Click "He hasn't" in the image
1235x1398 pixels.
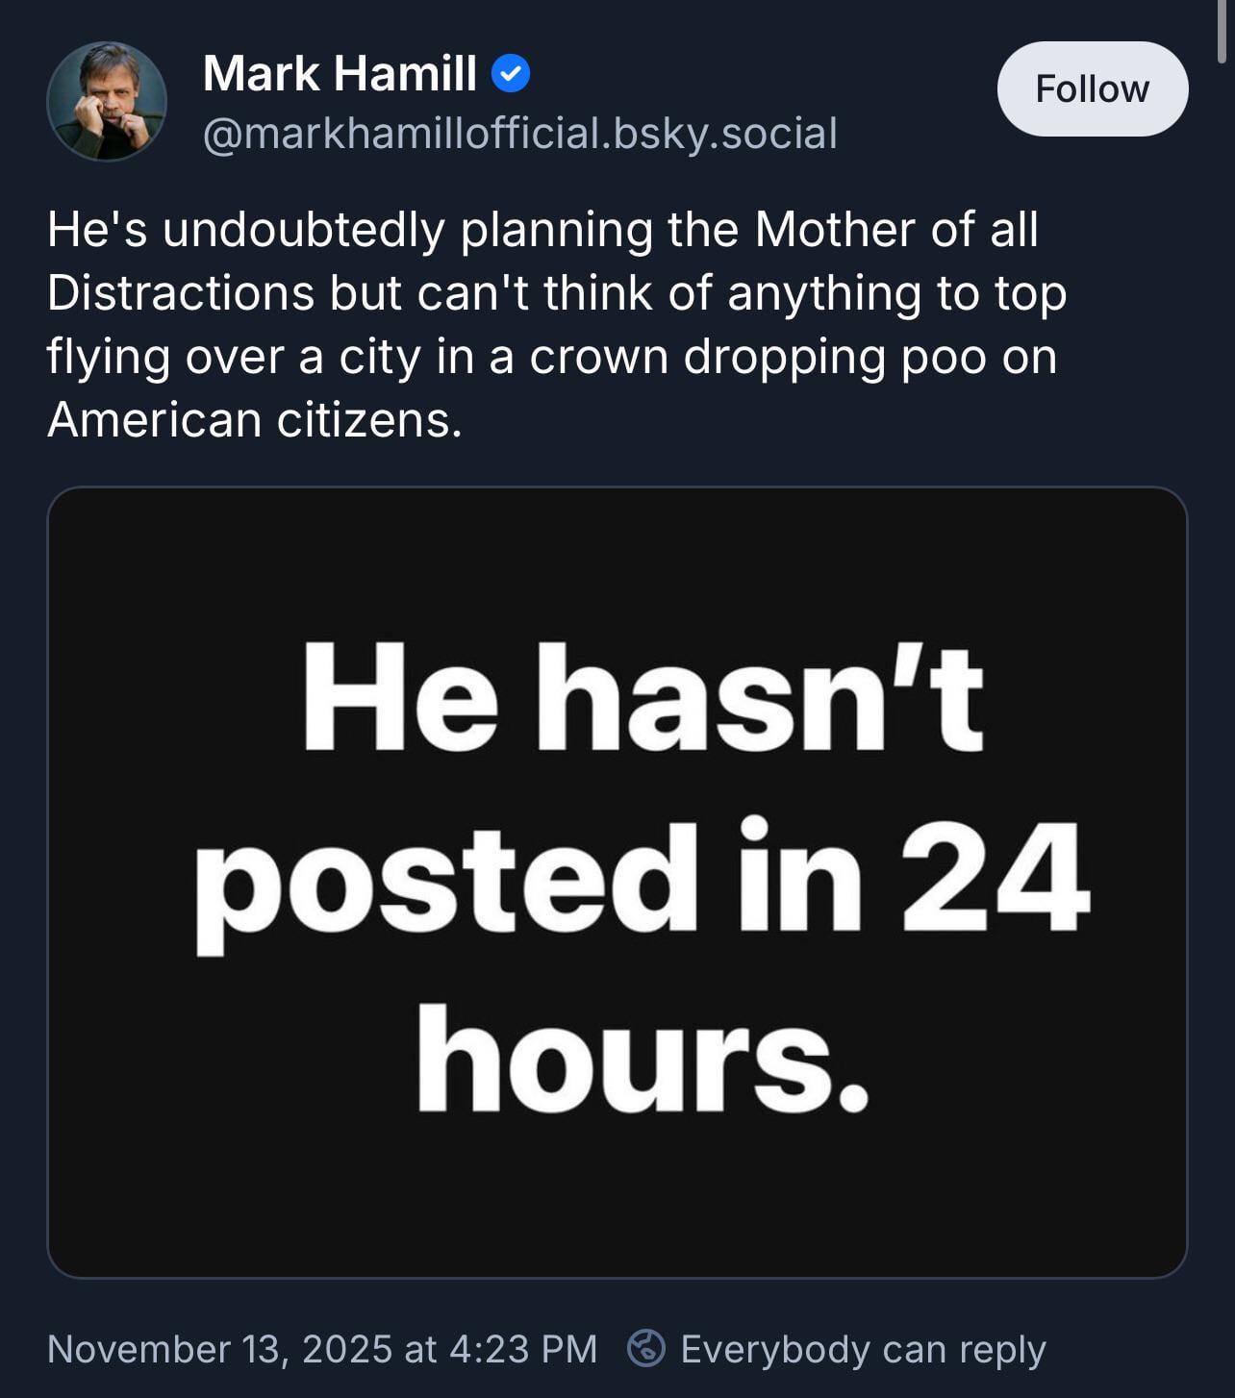643,697
